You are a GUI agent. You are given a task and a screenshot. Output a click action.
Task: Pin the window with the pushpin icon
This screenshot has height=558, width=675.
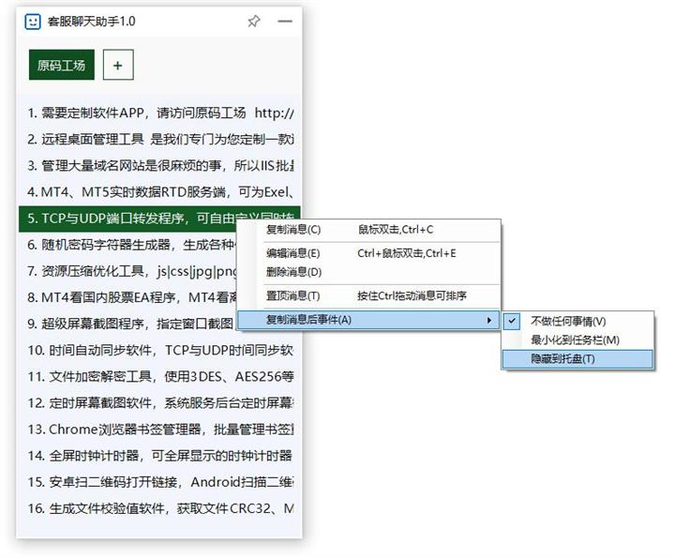[253, 21]
